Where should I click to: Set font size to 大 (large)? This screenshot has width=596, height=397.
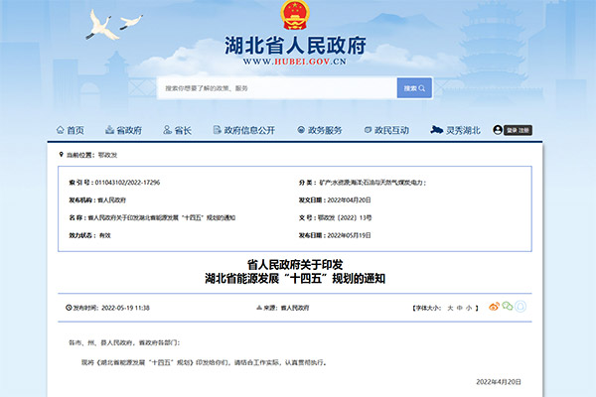click(x=448, y=308)
